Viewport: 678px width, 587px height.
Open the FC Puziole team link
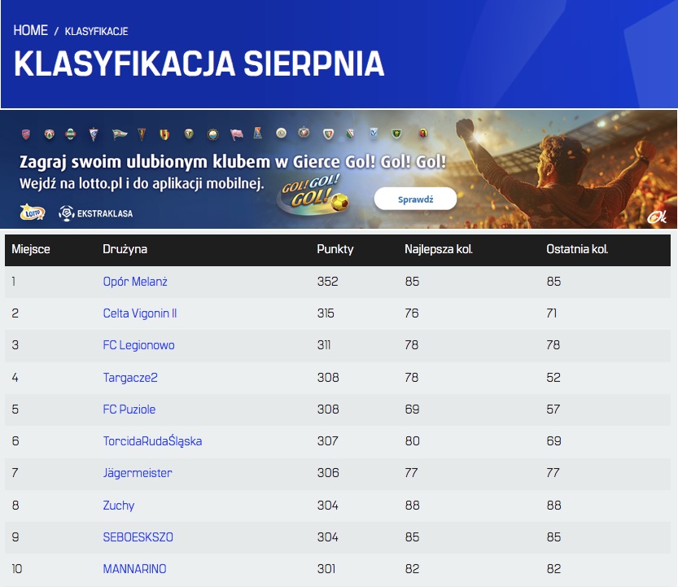[x=129, y=410]
